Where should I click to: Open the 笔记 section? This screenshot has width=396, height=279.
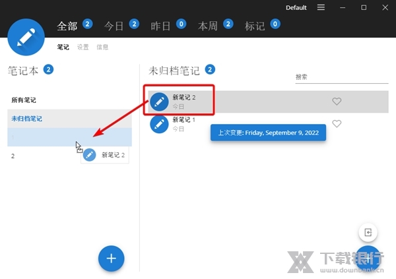click(x=63, y=47)
